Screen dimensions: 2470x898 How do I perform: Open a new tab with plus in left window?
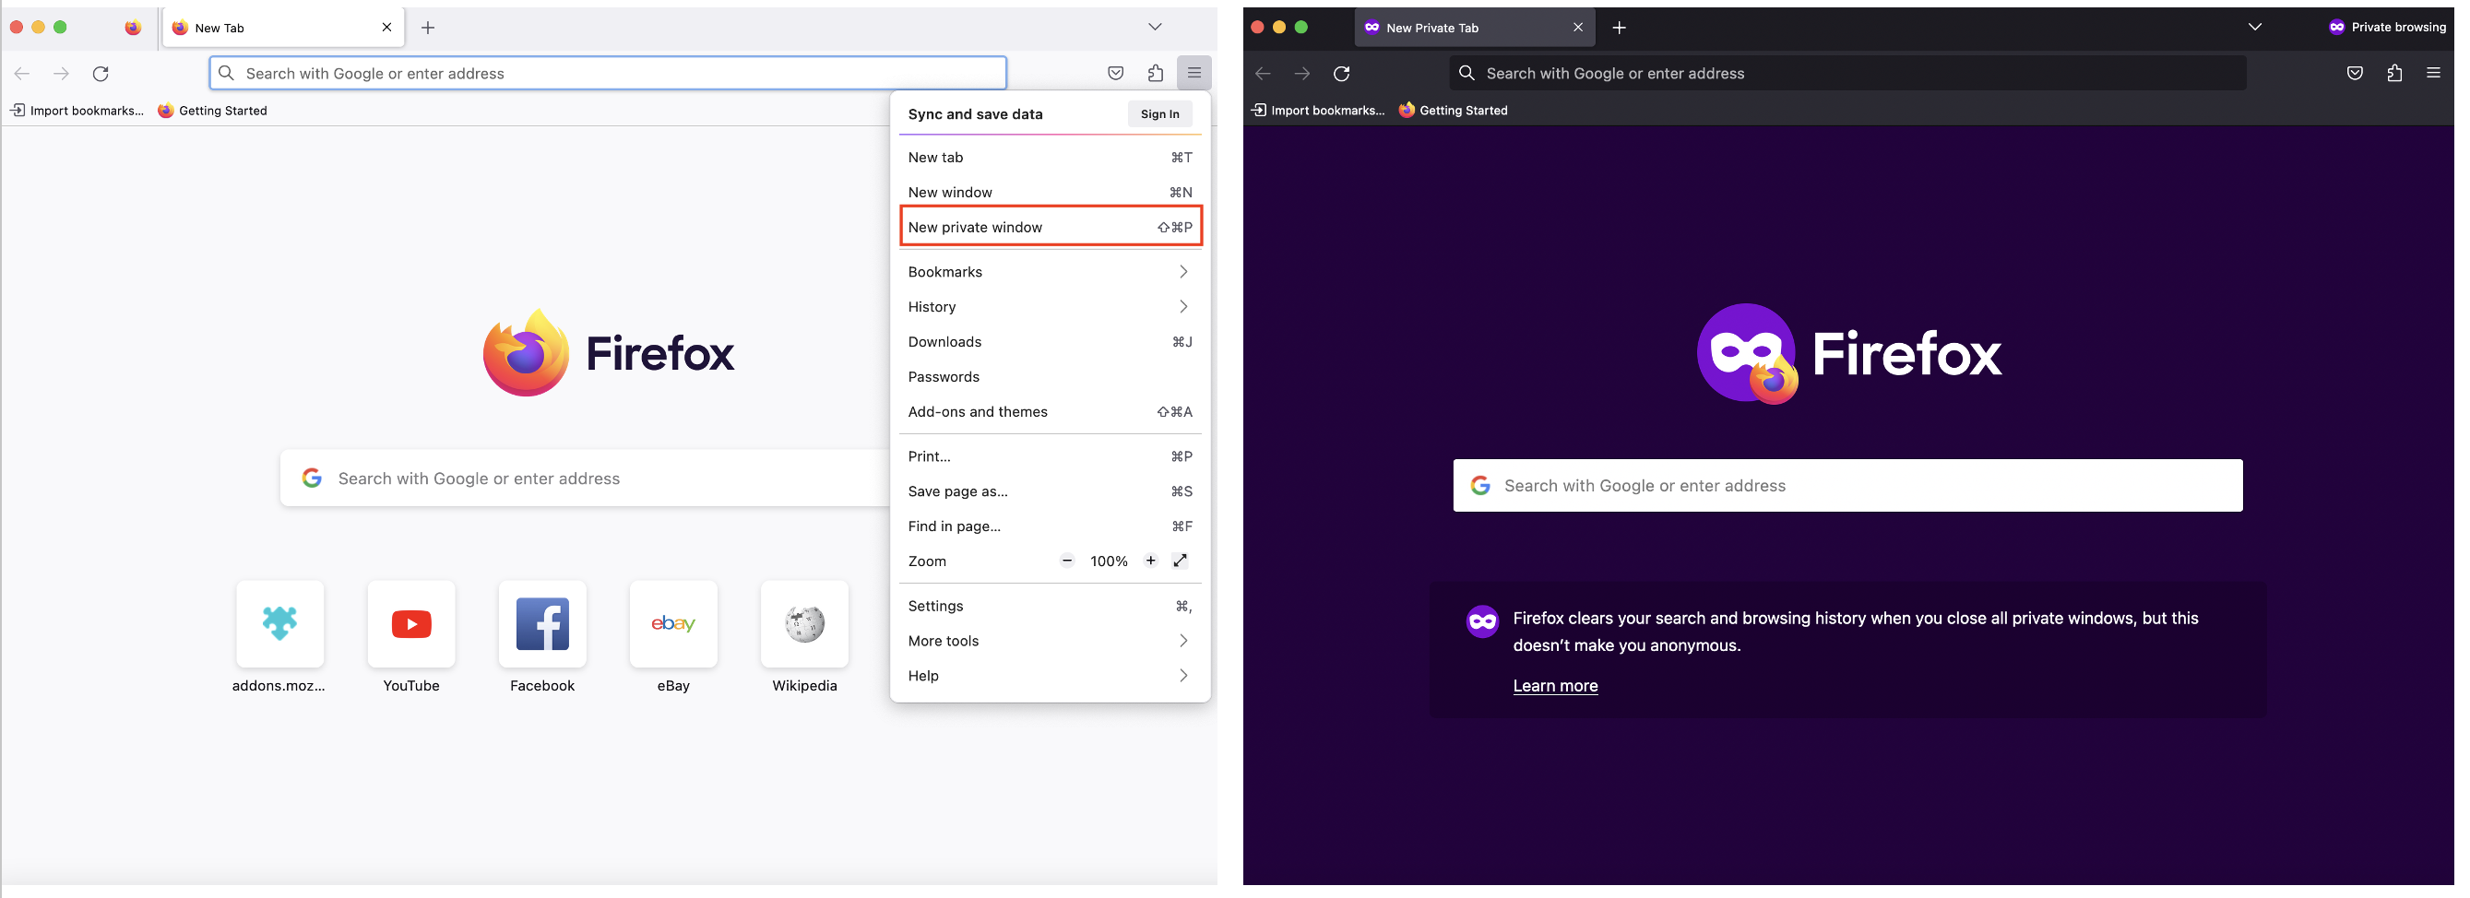[428, 28]
